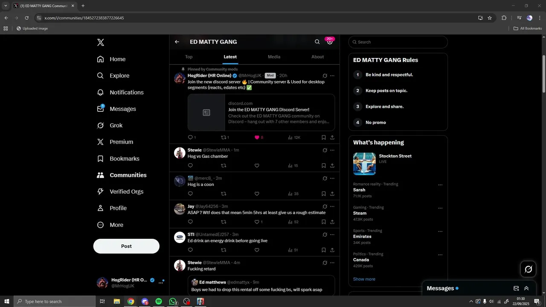Click the Chrome address bar URL
The image size is (546, 307).
84,18
